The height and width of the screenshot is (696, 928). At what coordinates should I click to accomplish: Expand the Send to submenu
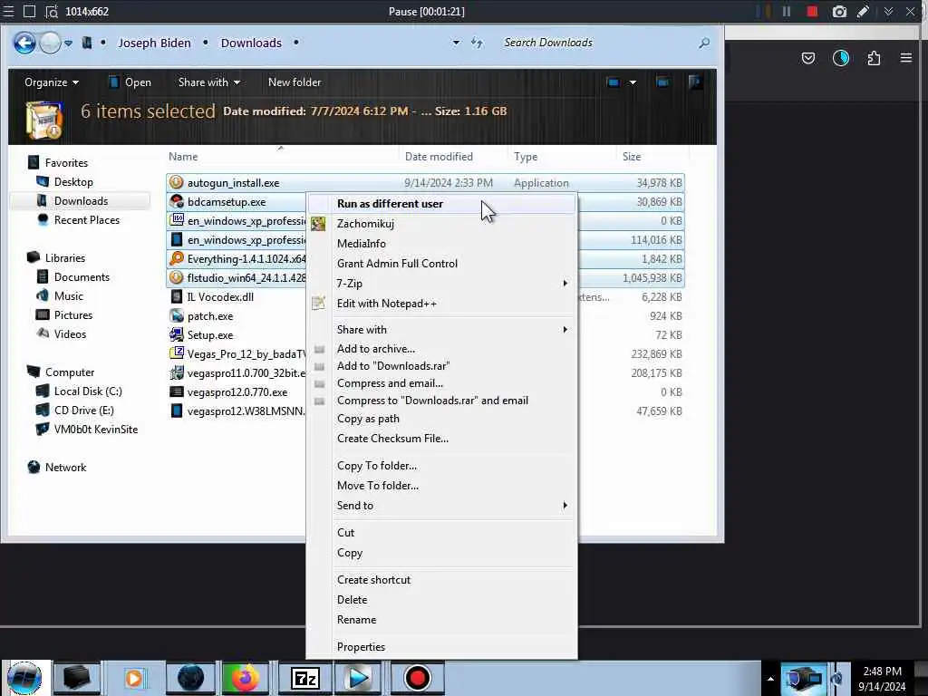[x=441, y=506]
